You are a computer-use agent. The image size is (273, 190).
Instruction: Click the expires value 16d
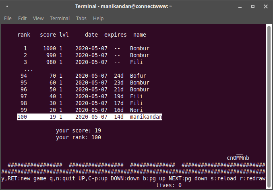[x=119, y=110]
